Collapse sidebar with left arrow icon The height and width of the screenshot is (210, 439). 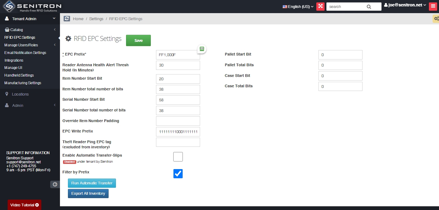pos(55,184)
